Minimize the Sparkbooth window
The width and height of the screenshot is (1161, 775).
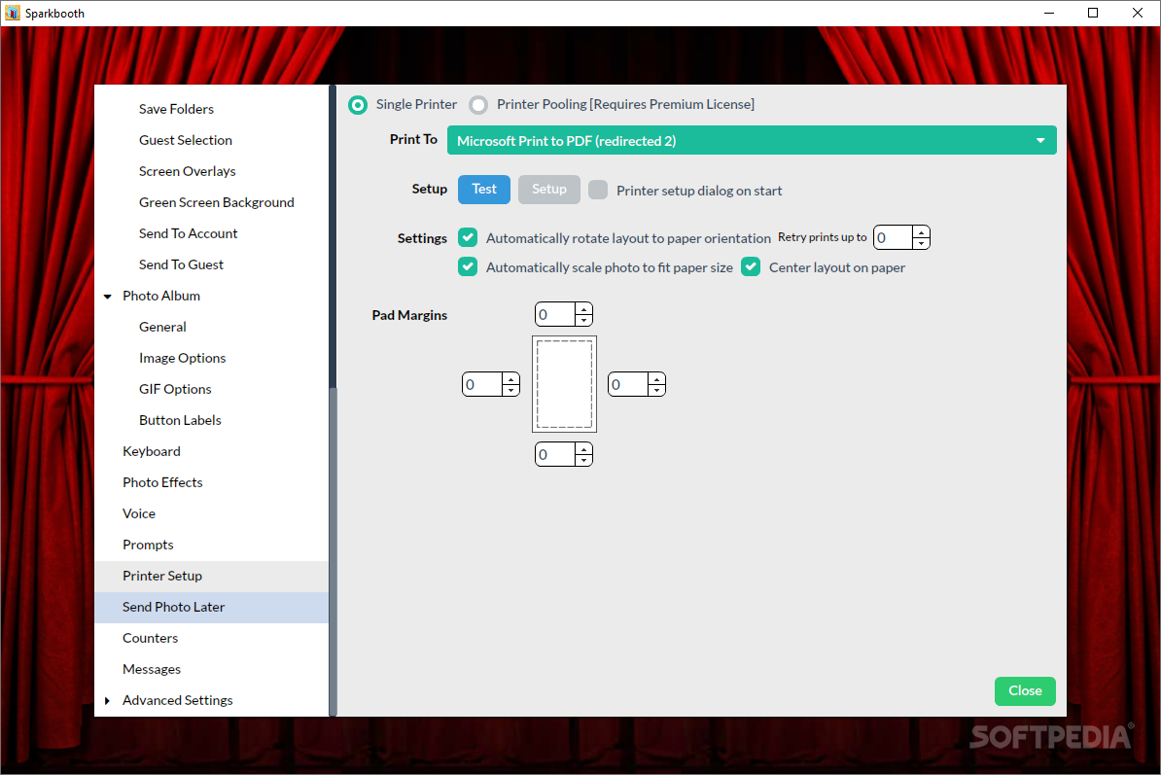tap(1049, 13)
